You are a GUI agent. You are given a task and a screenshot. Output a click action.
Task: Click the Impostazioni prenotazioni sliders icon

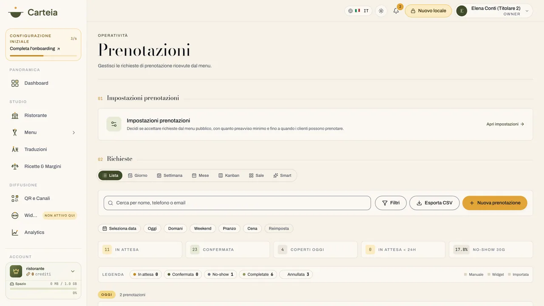pyautogui.click(x=114, y=124)
